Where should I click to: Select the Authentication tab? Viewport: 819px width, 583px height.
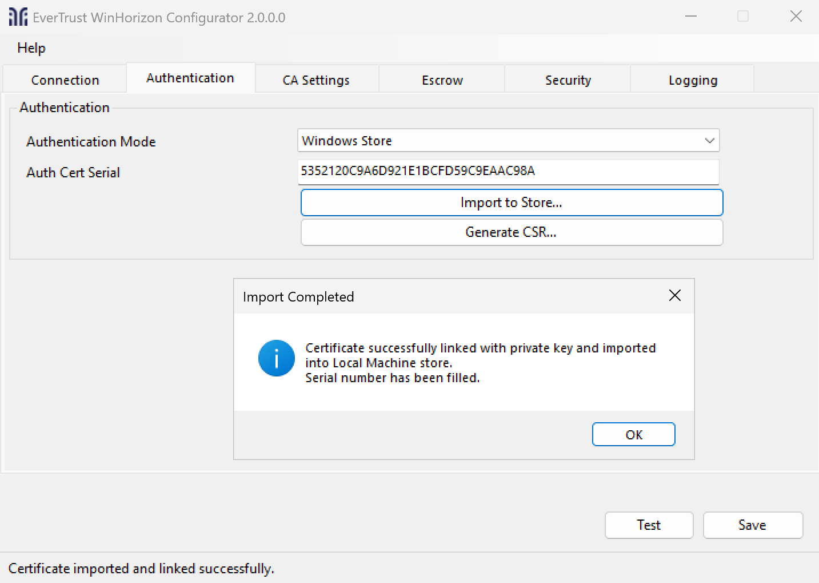(x=190, y=78)
